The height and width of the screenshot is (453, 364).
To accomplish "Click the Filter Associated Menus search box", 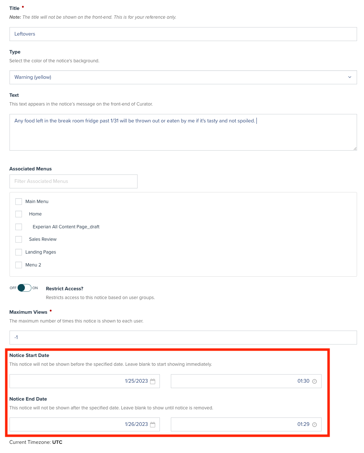I will pos(74,181).
